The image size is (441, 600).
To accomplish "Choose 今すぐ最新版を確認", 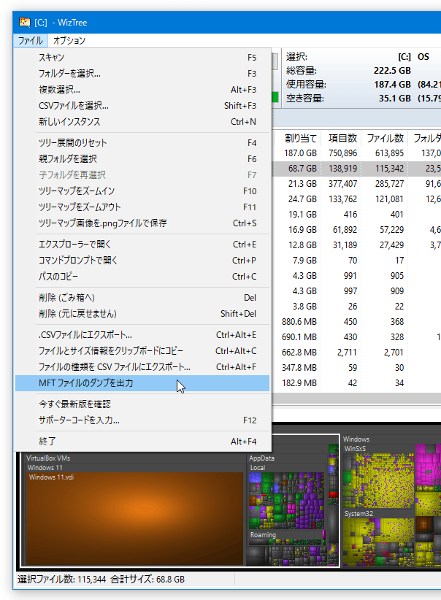I will (142, 404).
